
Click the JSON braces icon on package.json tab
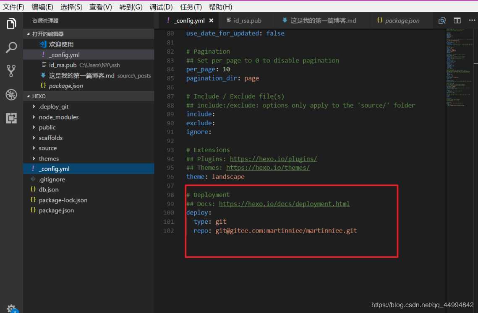tap(379, 20)
